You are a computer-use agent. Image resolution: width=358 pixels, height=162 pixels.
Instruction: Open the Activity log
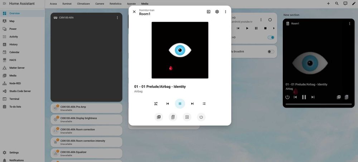(22, 36)
